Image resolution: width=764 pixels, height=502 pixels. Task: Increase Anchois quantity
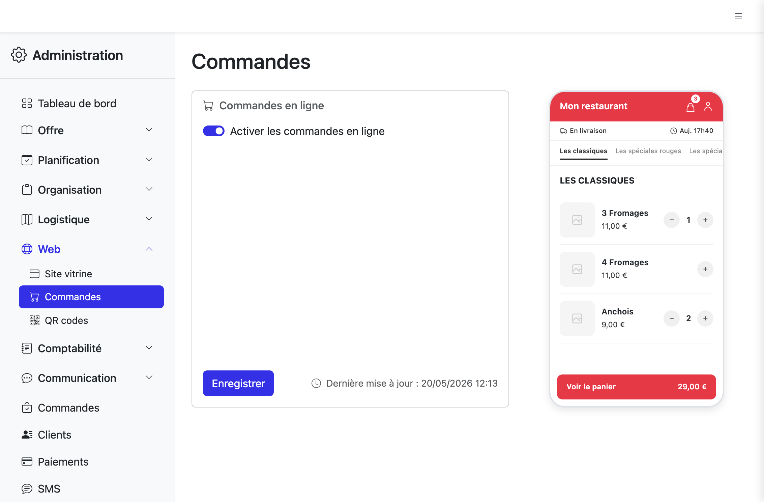[705, 318]
